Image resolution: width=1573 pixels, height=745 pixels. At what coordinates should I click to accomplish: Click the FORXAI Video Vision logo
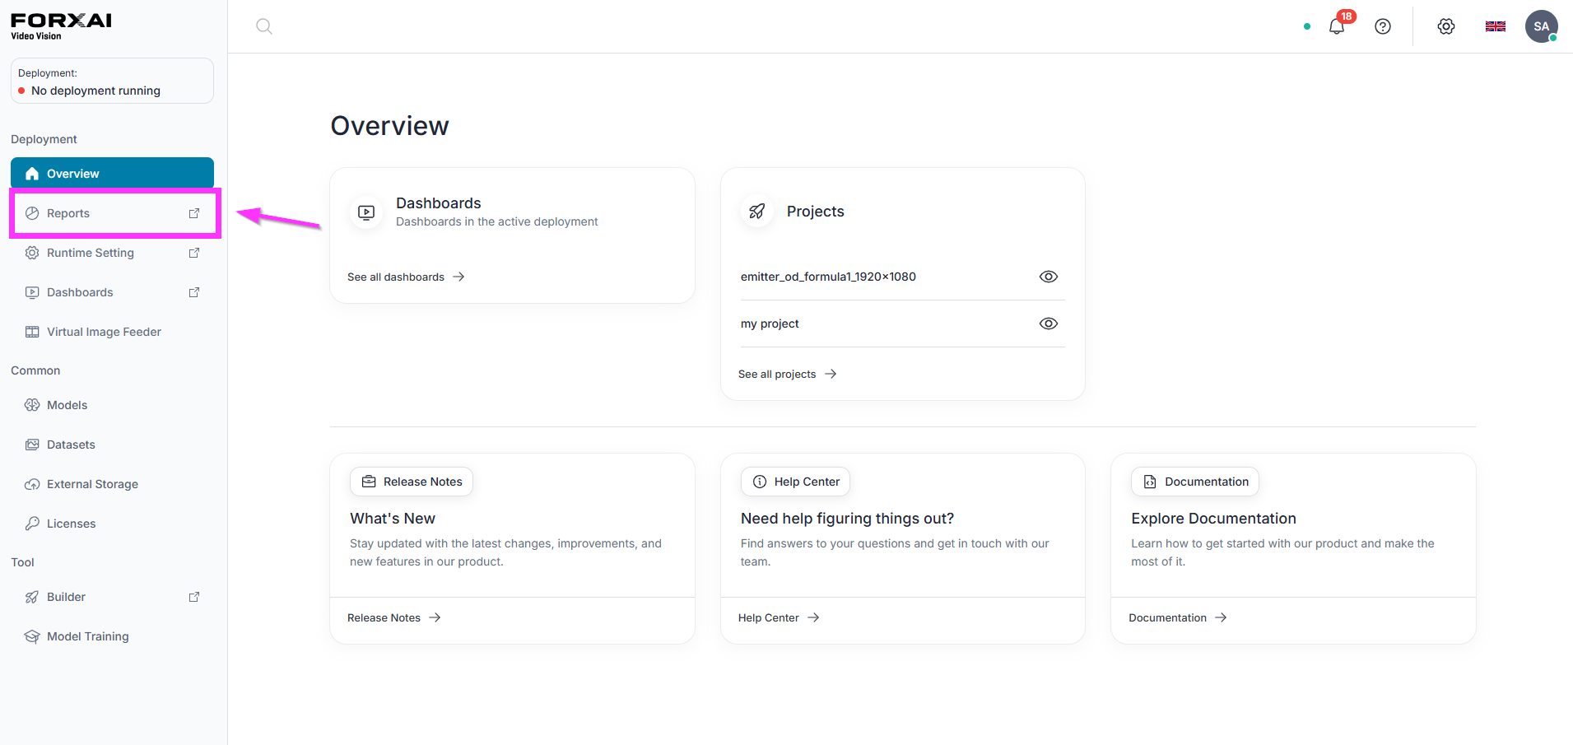tap(61, 26)
